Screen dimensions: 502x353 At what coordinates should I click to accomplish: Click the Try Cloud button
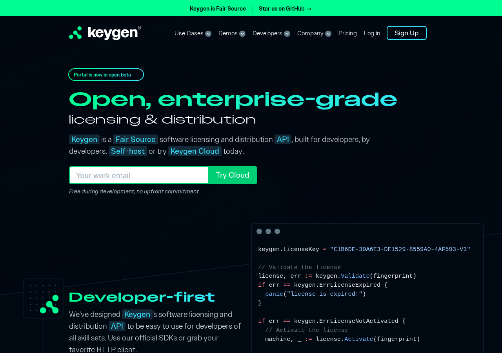(x=233, y=175)
